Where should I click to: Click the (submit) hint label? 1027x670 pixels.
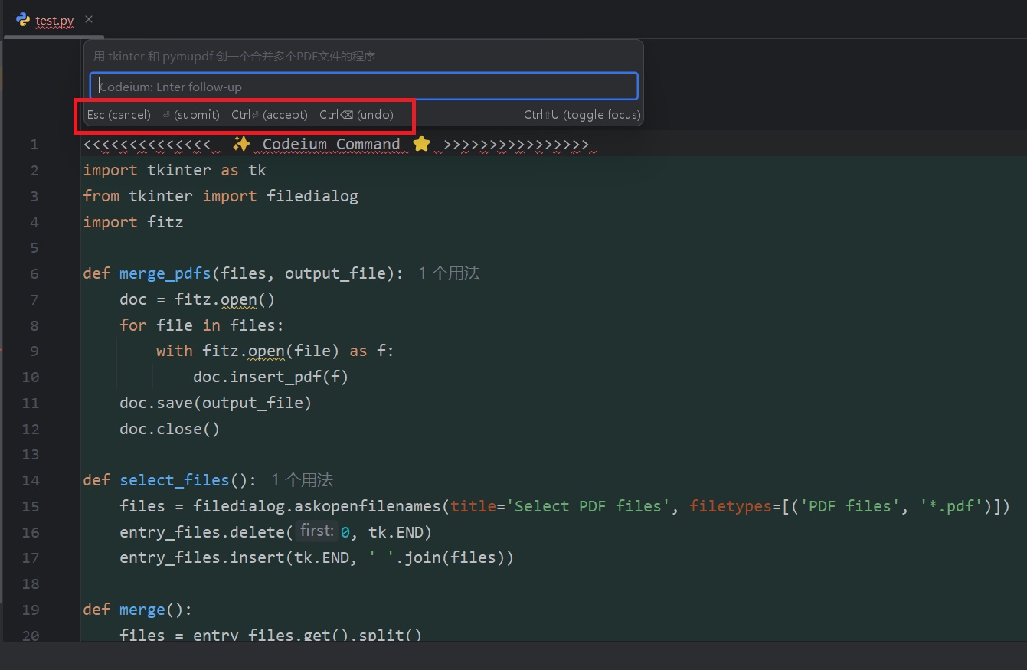click(197, 114)
